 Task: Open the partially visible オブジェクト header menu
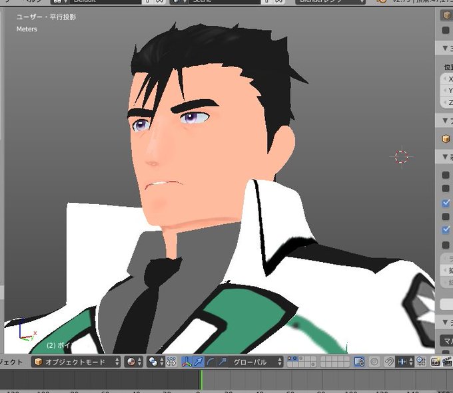(11, 362)
